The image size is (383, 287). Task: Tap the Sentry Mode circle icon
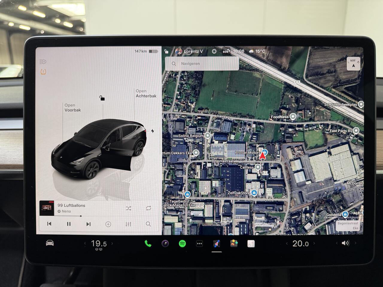(214, 51)
